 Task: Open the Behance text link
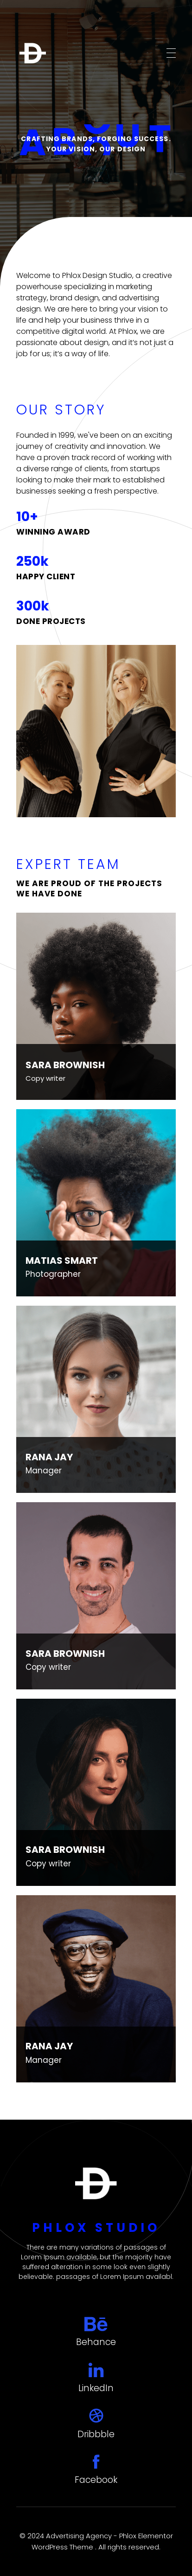tap(96, 2341)
